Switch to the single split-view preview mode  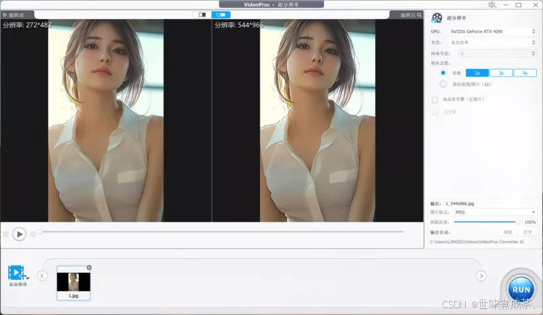click(x=202, y=14)
